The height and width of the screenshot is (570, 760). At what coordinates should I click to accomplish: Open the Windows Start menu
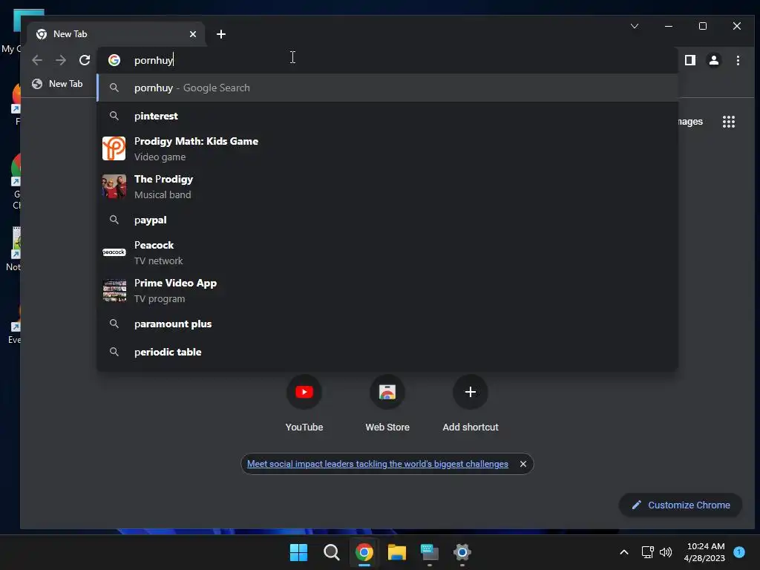click(298, 552)
